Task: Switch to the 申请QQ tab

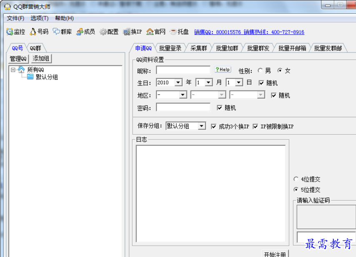Action: (x=143, y=48)
